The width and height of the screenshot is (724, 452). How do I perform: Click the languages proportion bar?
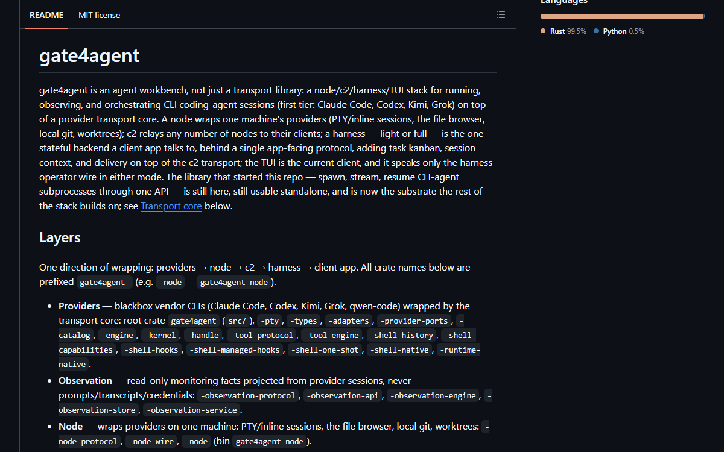point(622,16)
